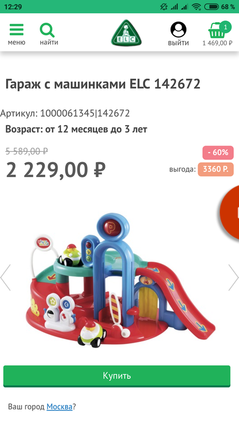Show previous product image with left chevron
The image size is (239, 426).
[6, 278]
